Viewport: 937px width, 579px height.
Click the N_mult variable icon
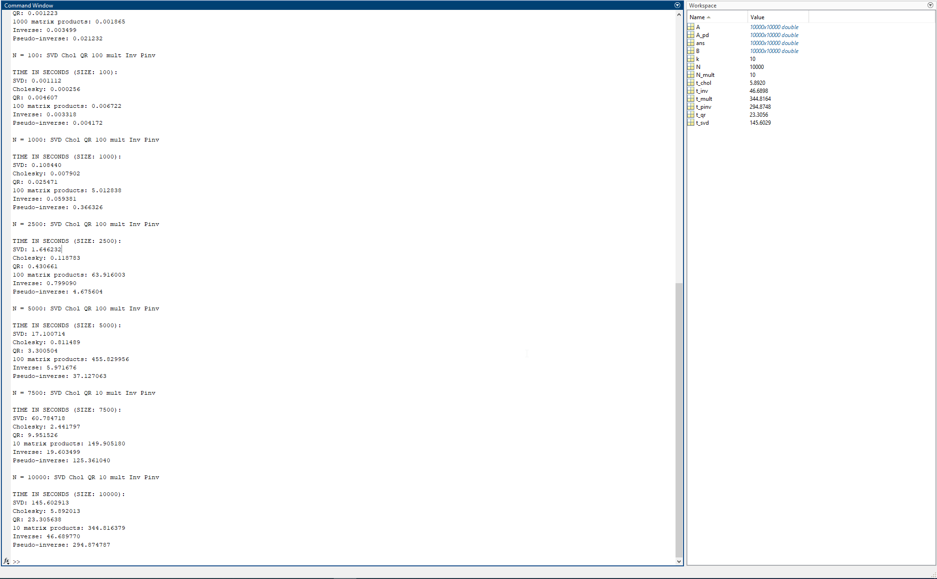tap(691, 75)
